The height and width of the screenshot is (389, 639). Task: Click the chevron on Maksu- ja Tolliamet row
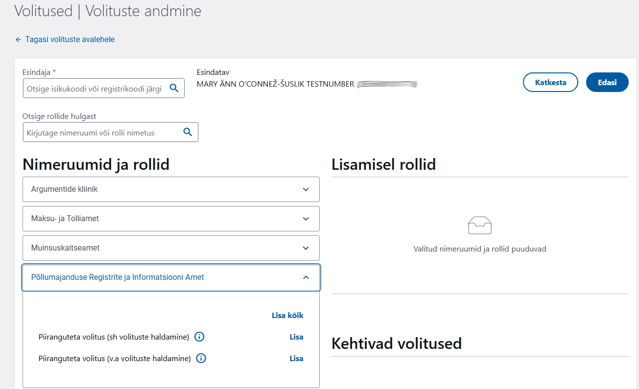(x=306, y=219)
